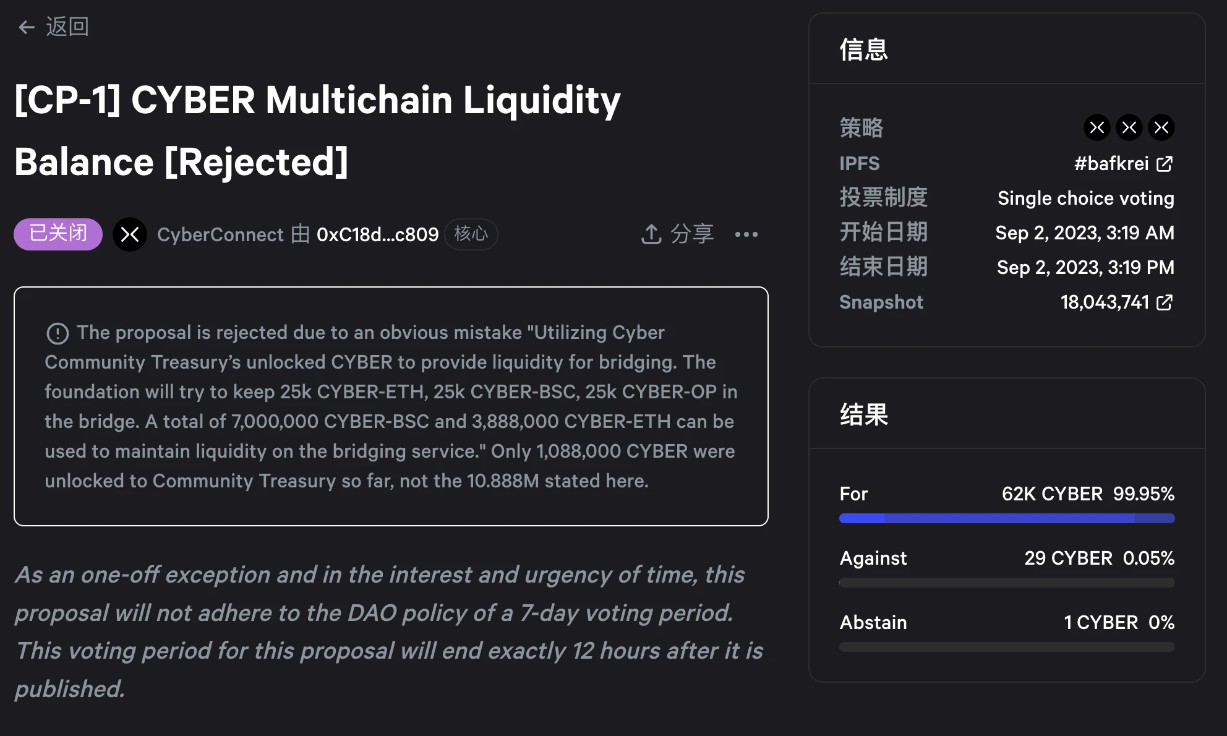Click the 核心 (Core) tag button
The image size is (1227, 736).
[x=469, y=233]
